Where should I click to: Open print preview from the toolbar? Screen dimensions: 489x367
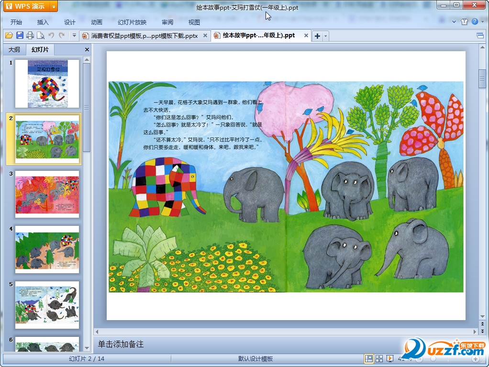(x=41, y=35)
